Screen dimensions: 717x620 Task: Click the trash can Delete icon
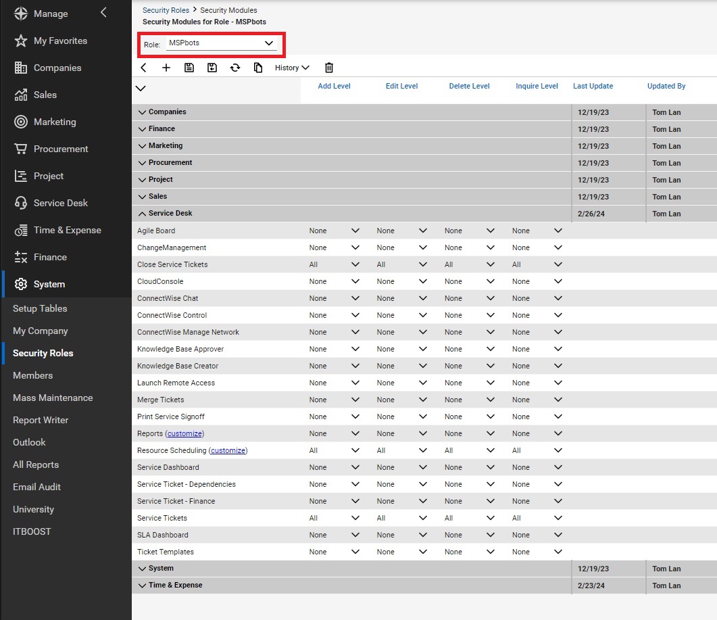329,68
